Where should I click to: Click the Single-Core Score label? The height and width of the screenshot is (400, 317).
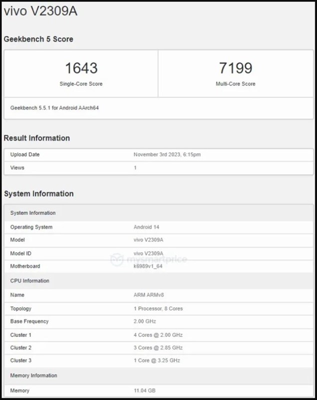(x=81, y=83)
